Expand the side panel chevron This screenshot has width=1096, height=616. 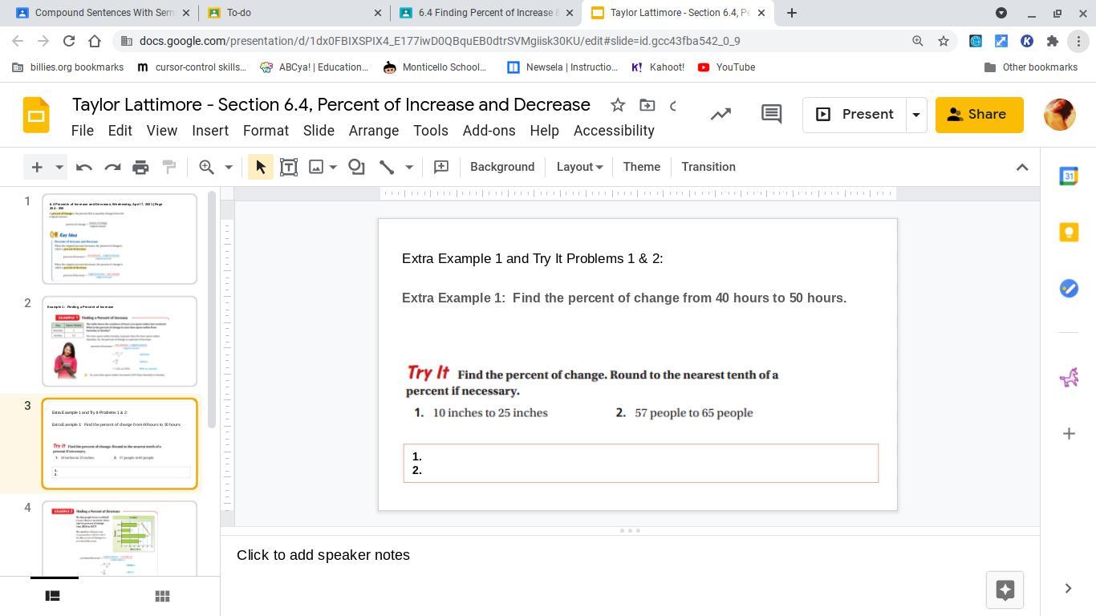pyautogui.click(x=1068, y=589)
